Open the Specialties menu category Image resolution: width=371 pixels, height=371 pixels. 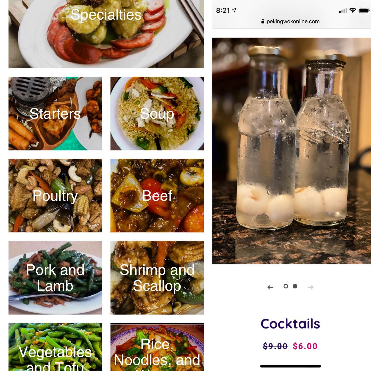tap(106, 34)
